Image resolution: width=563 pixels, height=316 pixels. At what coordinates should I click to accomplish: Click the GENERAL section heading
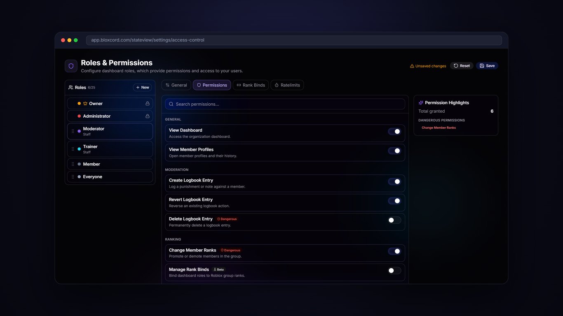pyautogui.click(x=173, y=119)
